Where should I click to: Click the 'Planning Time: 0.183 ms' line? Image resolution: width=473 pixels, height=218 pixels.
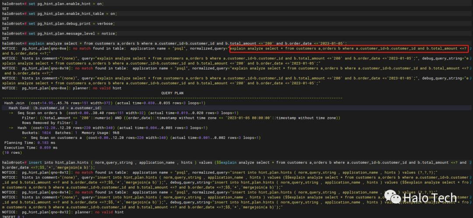pyautogui.click(x=30, y=142)
